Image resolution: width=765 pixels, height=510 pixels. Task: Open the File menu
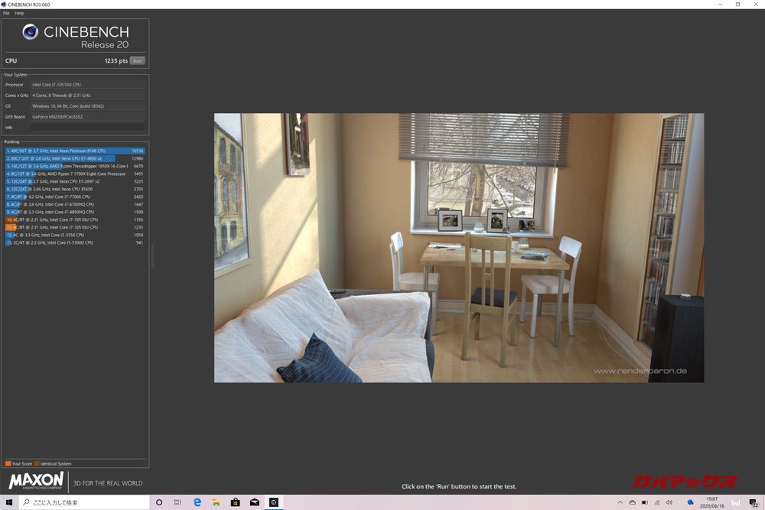coord(6,13)
